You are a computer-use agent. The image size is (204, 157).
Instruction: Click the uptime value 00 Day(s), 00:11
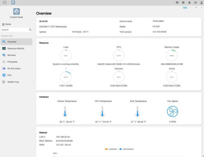pos(80,32)
